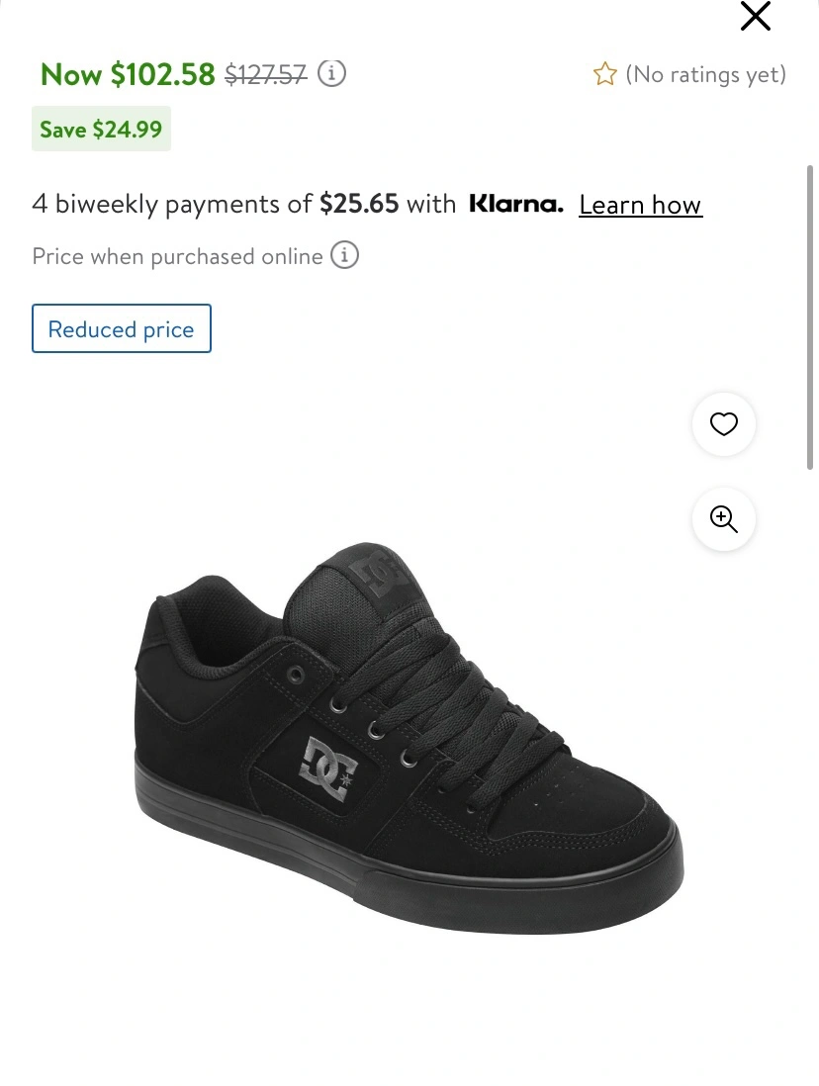Close the product detail panel
The image size is (819, 1086).
[755, 16]
